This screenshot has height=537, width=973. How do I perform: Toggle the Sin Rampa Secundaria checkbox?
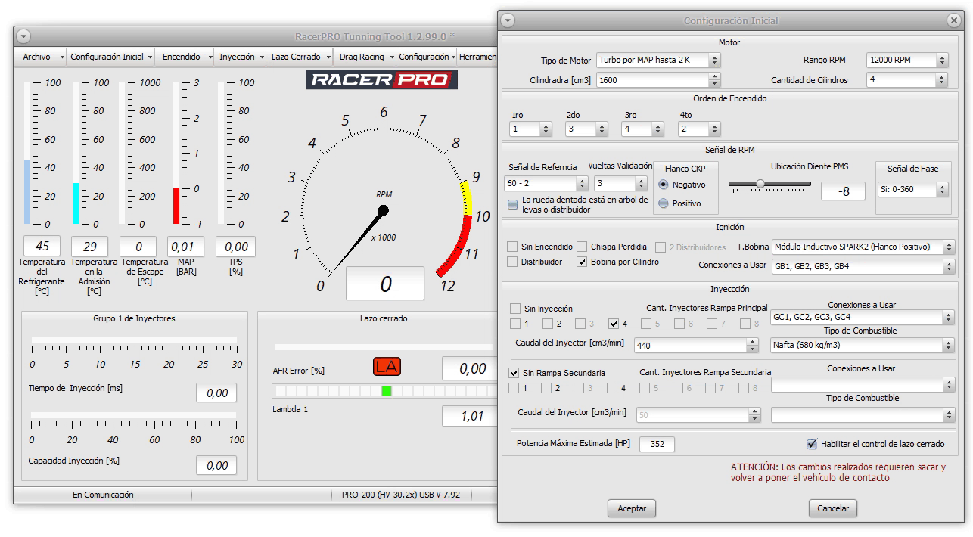(x=514, y=373)
